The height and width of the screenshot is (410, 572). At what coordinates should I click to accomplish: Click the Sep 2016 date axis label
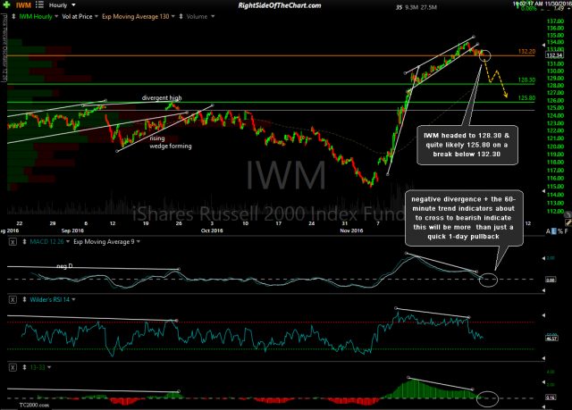(x=72, y=230)
